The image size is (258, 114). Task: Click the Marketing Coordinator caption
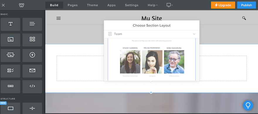tap(130, 76)
